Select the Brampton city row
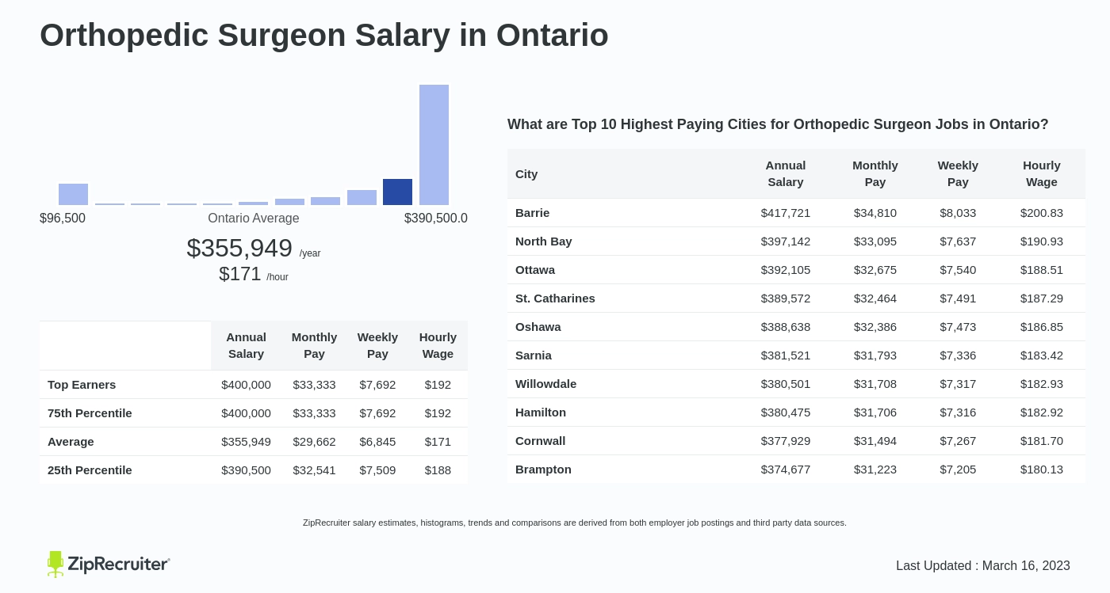1110x593 pixels. tap(797, 469)
